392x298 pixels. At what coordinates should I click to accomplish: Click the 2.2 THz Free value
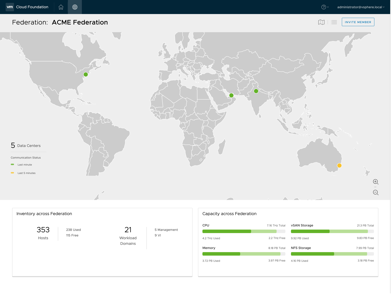277,238
